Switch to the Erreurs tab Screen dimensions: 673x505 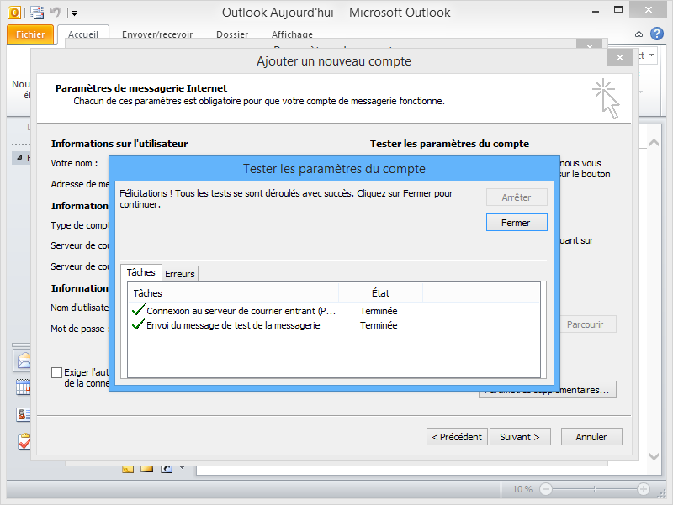(179, 273)
